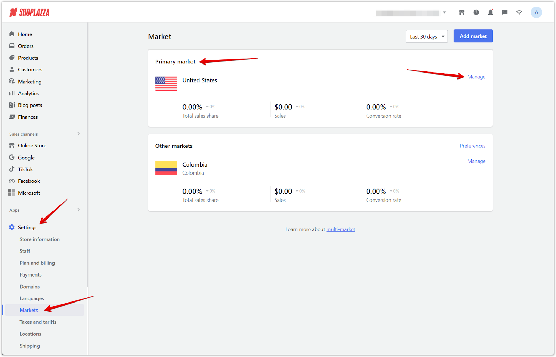Image resolution: width=556 pixels, height=357 pixels.
Task: Open Staff settings
Action: pyautogui.click(x=25, y=251)
